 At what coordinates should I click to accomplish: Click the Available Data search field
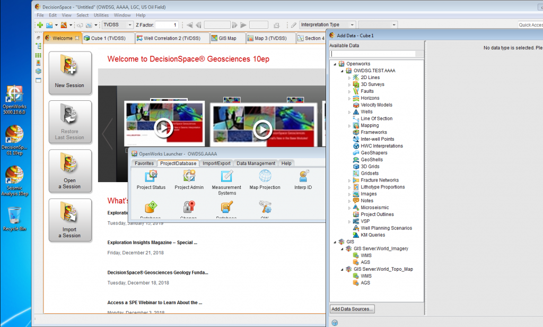click(373, 54)
